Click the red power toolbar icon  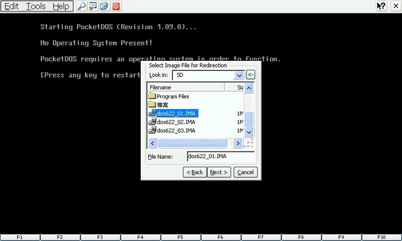(116, 6)
